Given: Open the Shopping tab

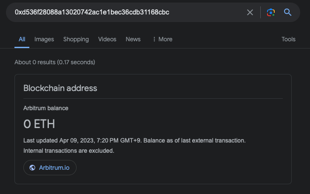Looking at the screenshot, I should click(76, 39).
